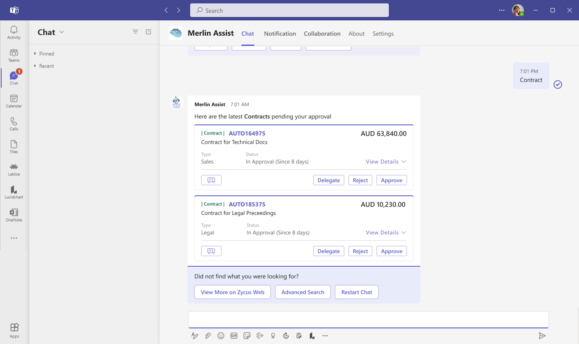
Task: Open the Settings tab
Action: point(383,34)
